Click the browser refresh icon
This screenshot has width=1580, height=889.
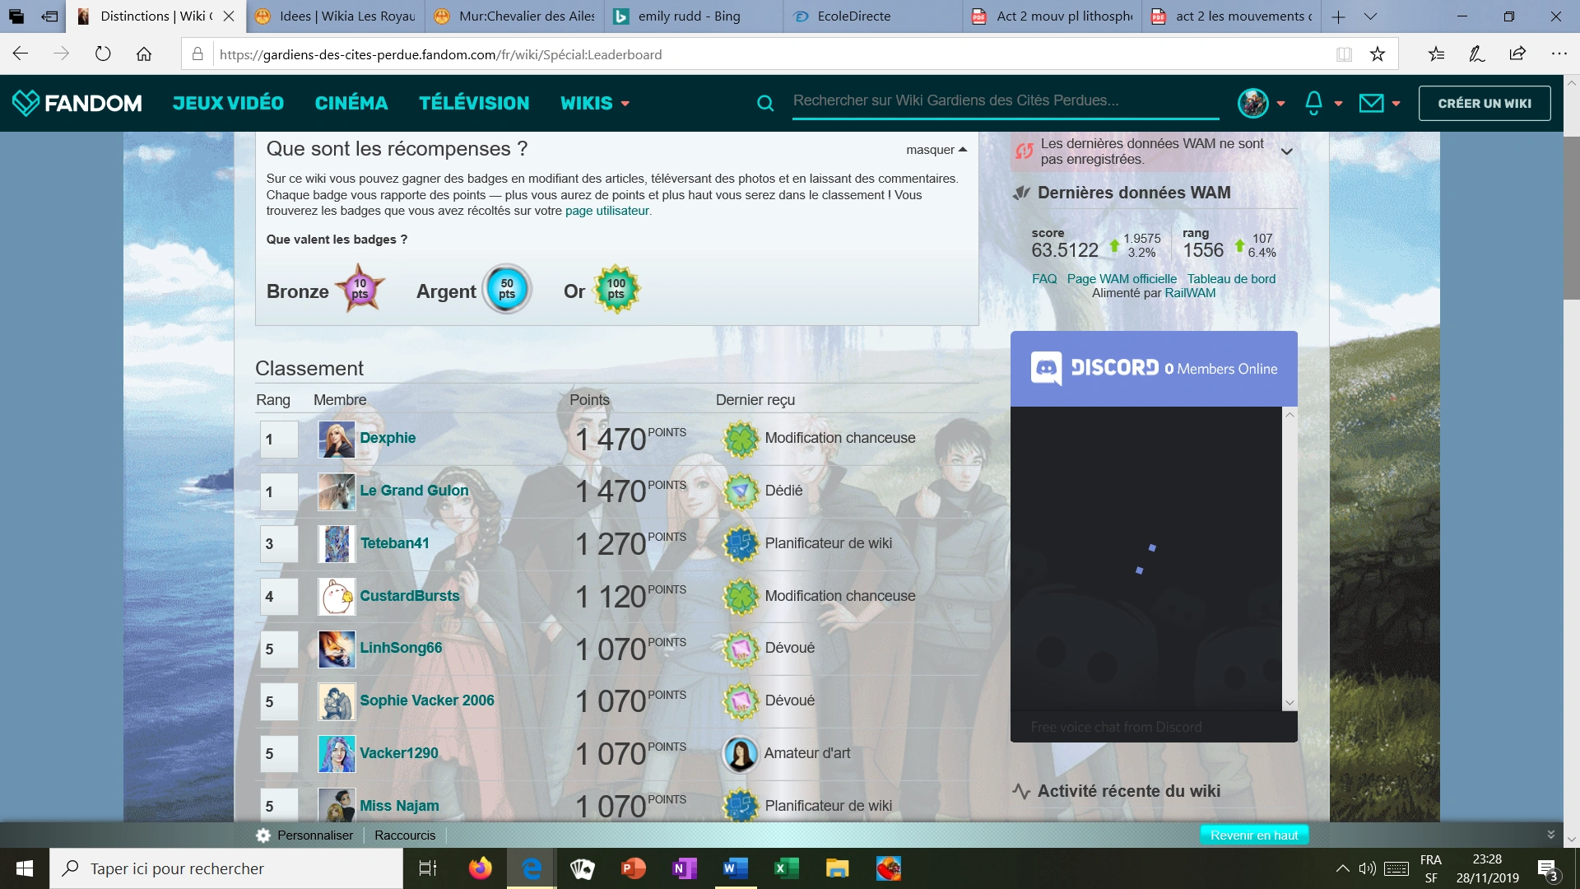103,54
